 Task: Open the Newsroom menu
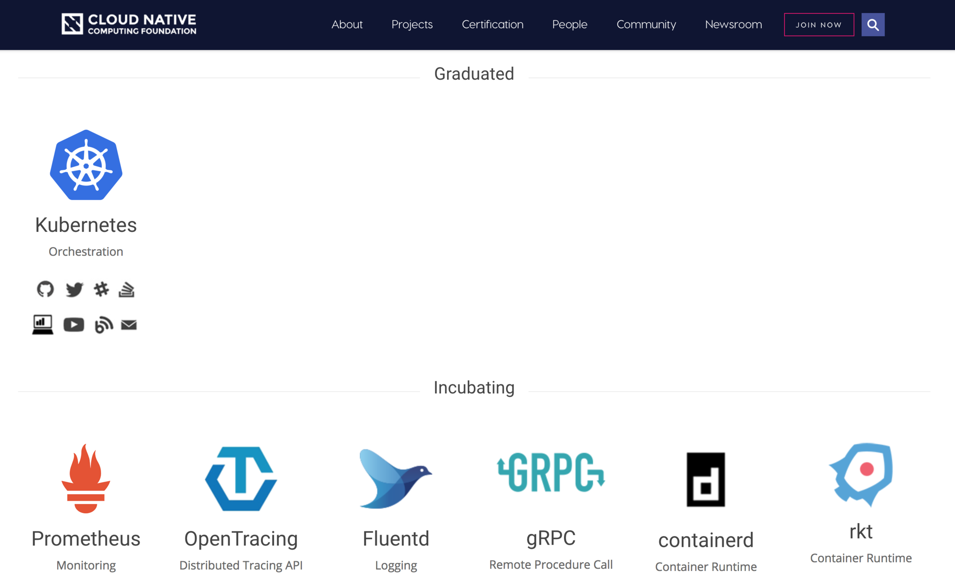coord(733,25)
